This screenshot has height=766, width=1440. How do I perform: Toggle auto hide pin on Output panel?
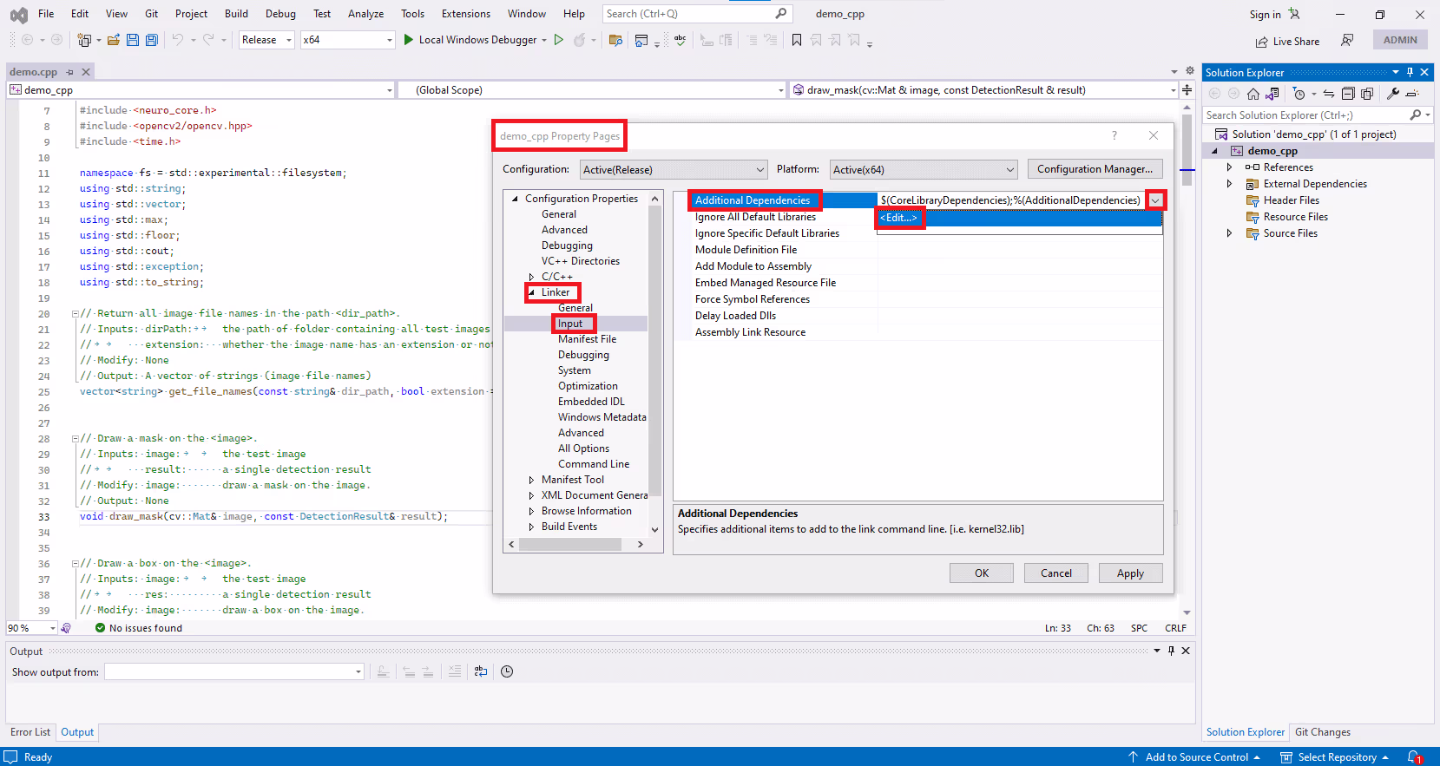tap(1171, 651)
